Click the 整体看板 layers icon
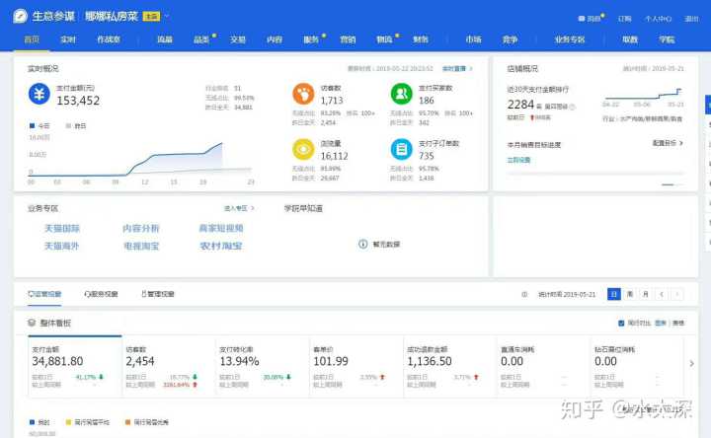This screenshot has width=711, height=438. tap(32, 324)
